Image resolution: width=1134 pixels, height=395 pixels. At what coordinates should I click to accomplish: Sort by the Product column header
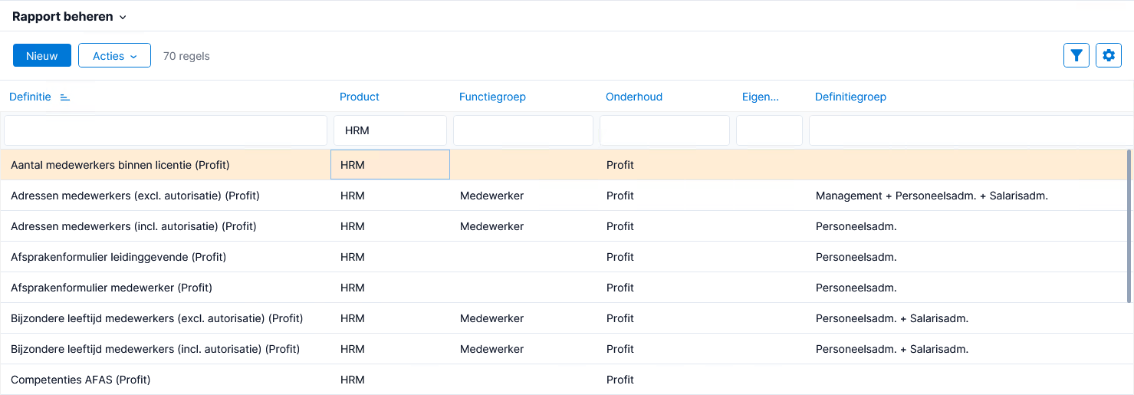point(360,97)
